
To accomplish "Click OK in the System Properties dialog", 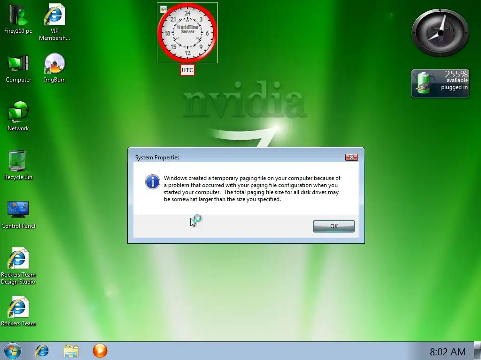I will click(x=334, y=226).
